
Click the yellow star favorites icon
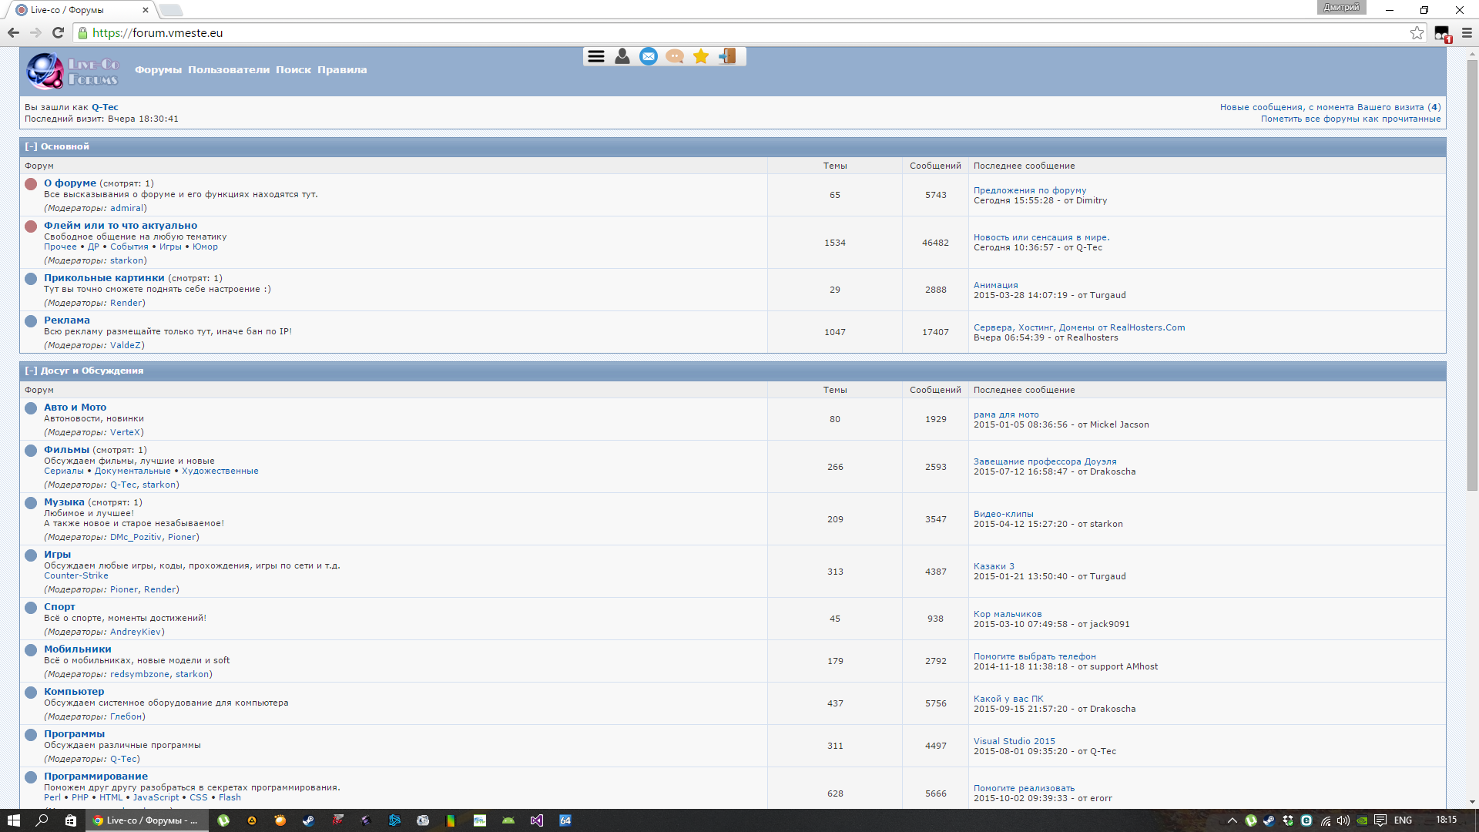coord(701,56)
